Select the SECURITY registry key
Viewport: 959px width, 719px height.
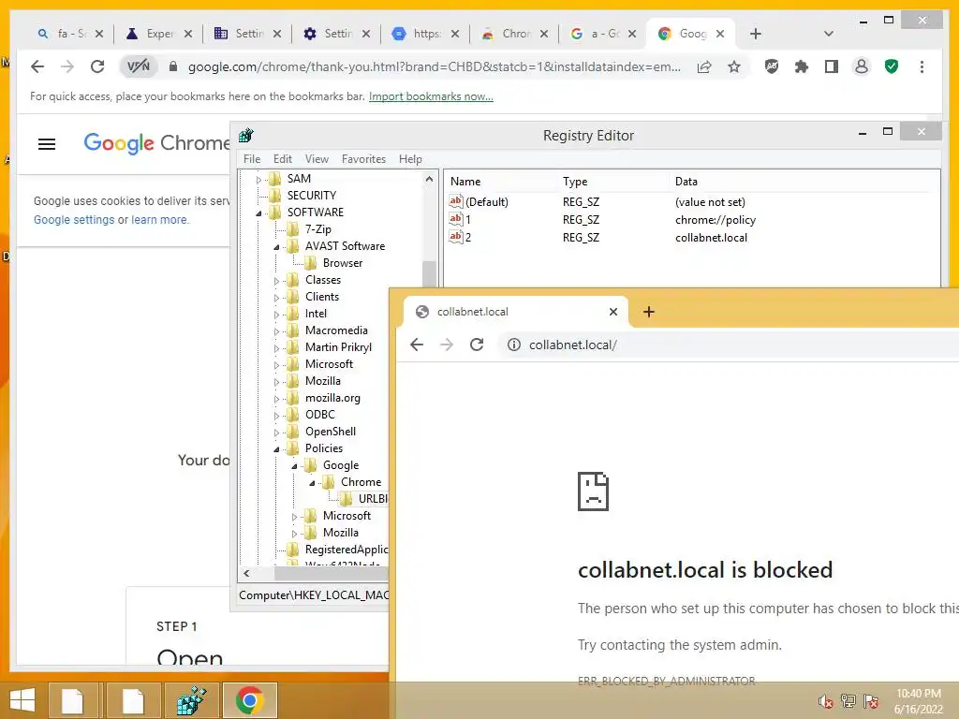click(x=312, y=196)
